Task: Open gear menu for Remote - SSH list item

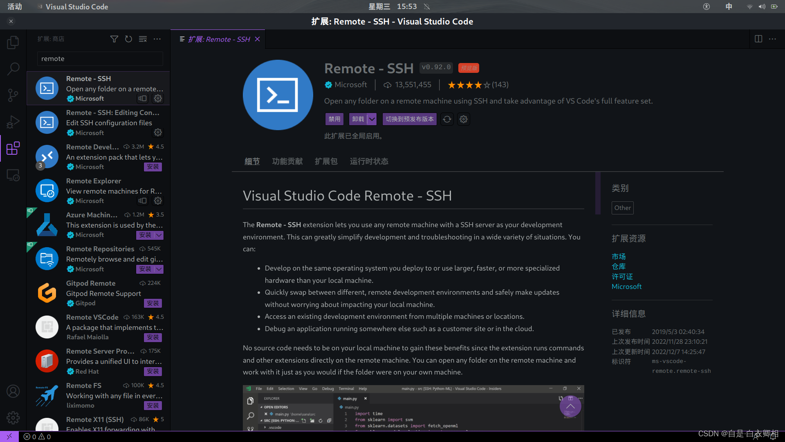Action: click(158, 98)
